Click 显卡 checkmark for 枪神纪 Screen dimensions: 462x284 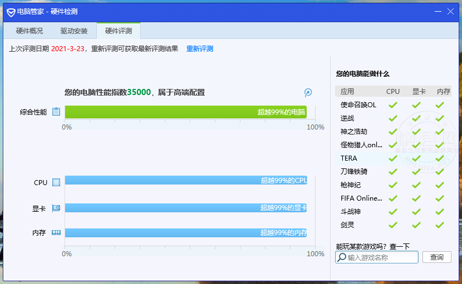[x=416, y=185]
